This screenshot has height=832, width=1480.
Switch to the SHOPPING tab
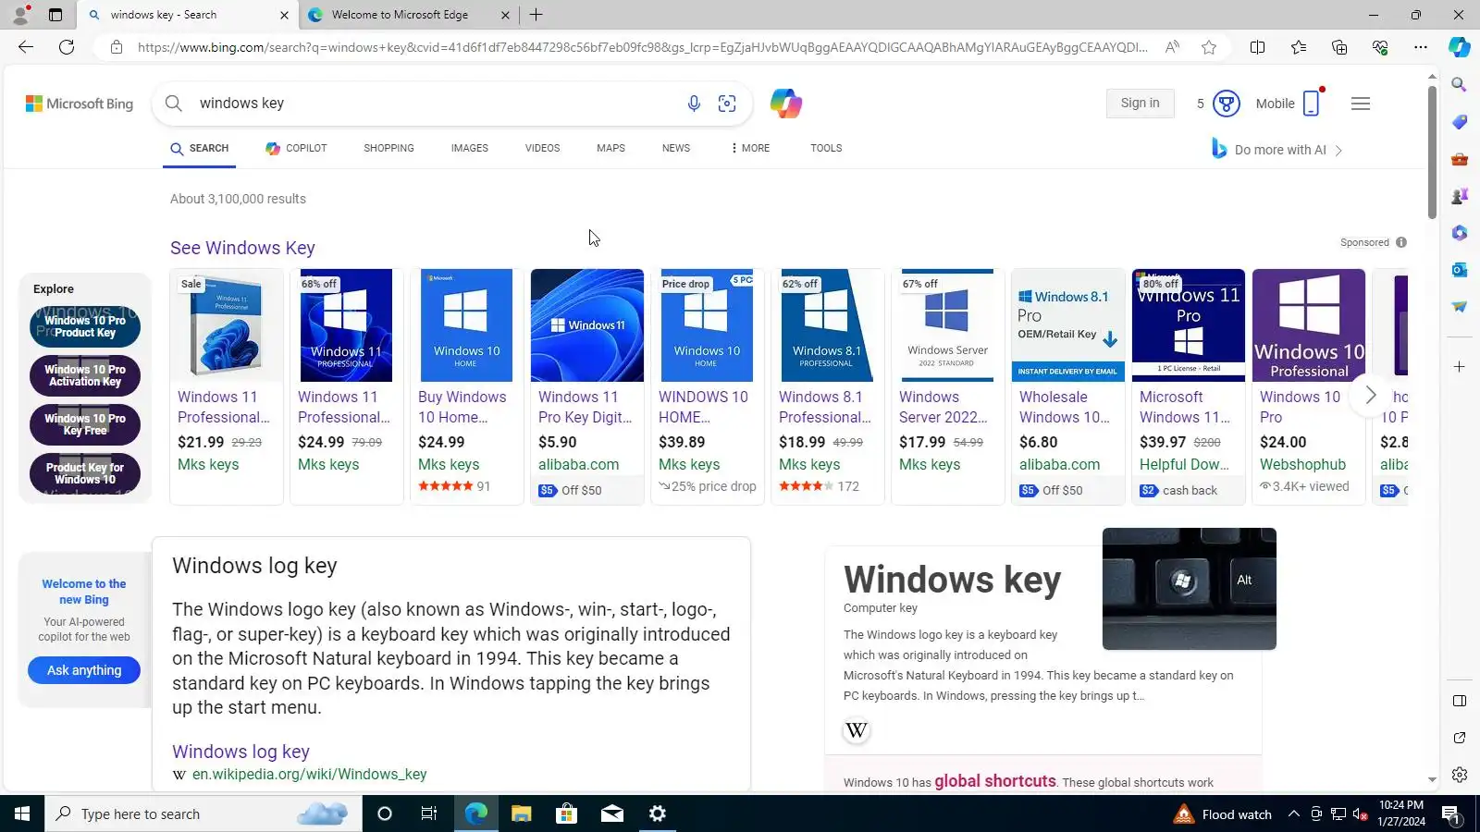pyautogui.click(x=388, y=148)
